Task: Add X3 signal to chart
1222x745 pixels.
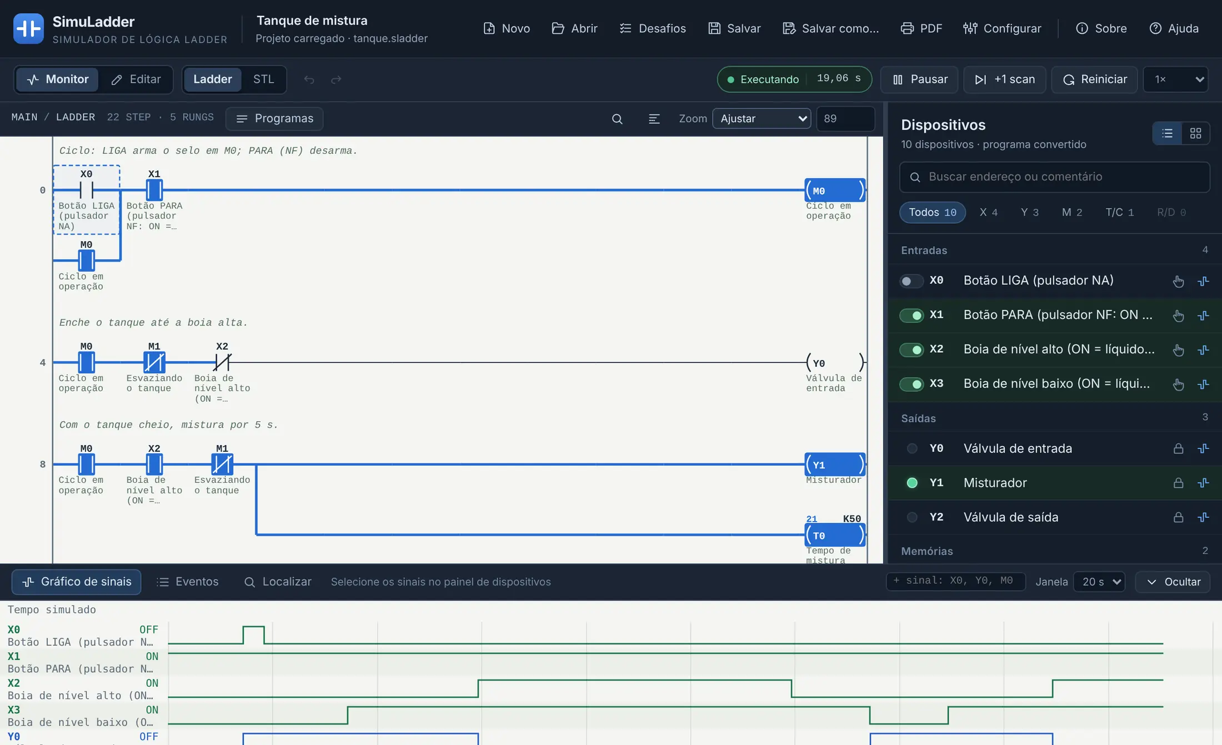Action: coord(1203,384)
